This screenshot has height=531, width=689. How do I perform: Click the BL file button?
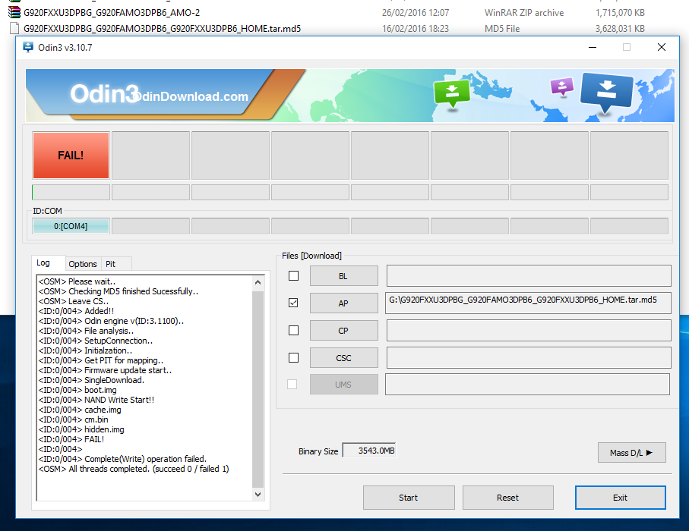pos(343,276)
